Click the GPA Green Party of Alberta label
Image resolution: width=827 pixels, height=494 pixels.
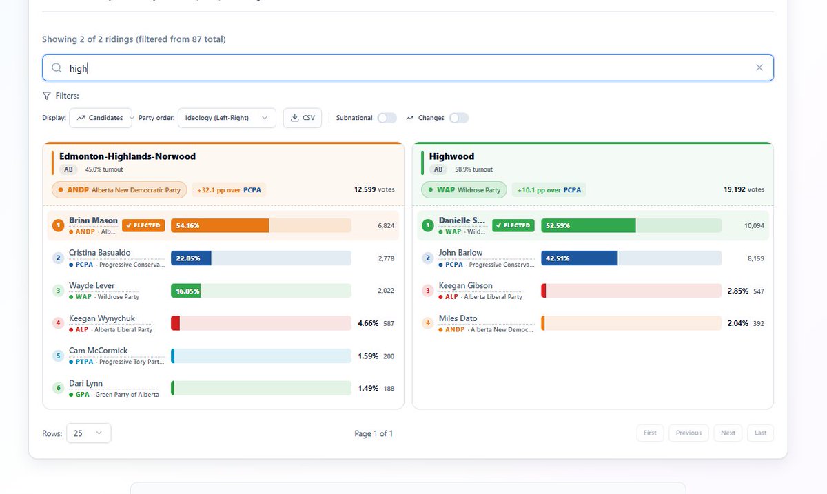coord(114,395)
